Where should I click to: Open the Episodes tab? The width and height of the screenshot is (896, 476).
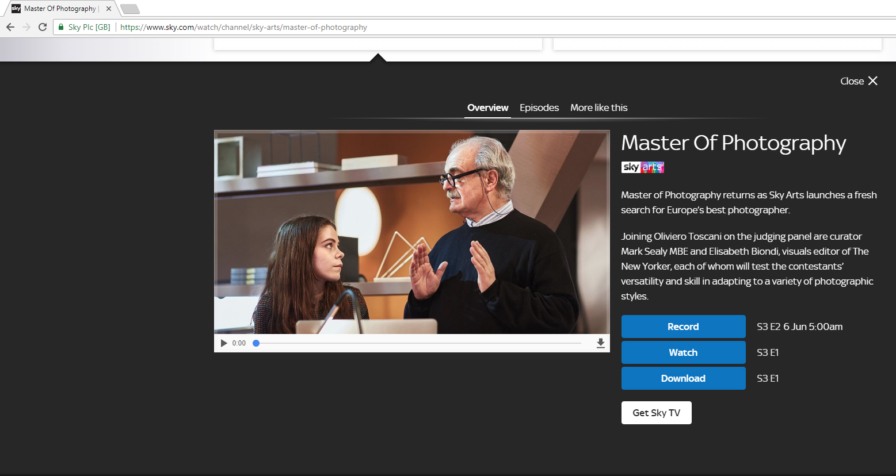click(x=539, y=108)
